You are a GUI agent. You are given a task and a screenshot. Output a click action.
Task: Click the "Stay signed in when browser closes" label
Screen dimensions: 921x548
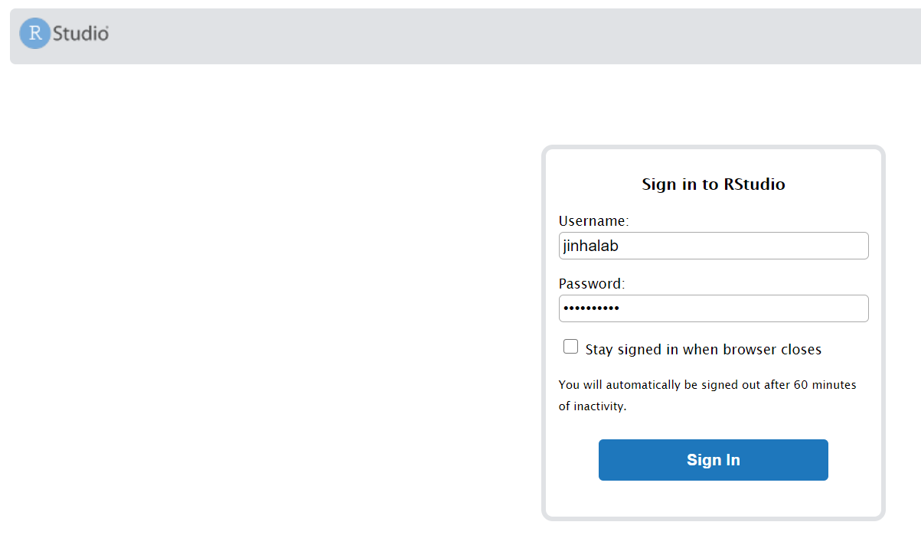(703, 350)
